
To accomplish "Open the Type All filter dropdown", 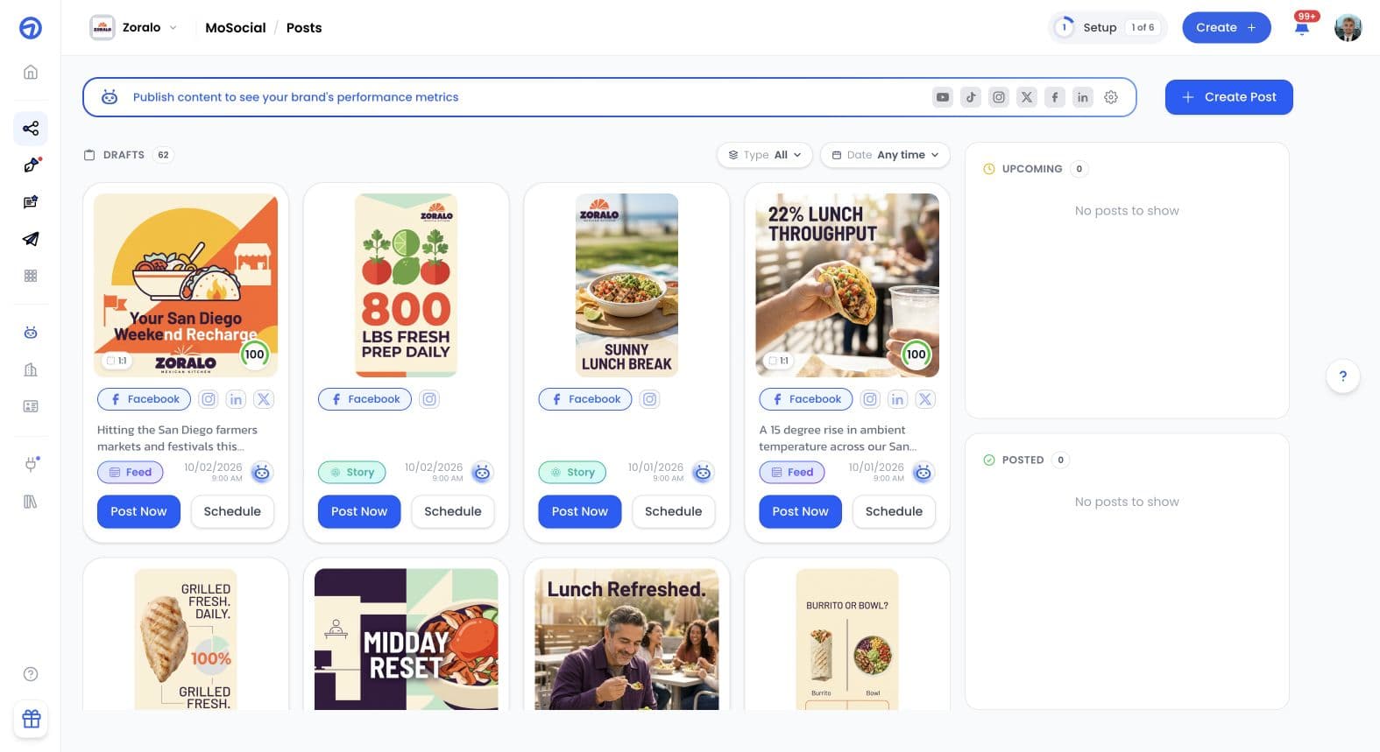I will click(x=765, y=155).
